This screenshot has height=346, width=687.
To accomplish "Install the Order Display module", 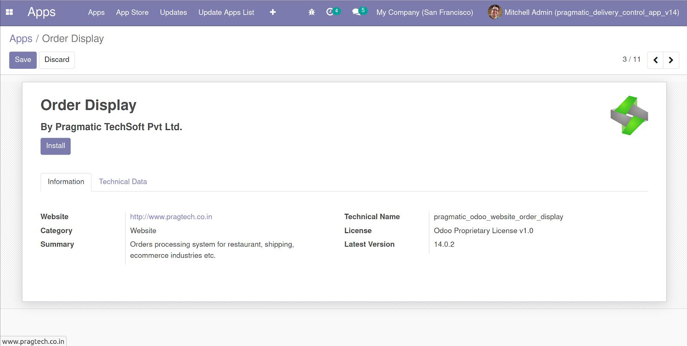I will pos(55,146).
